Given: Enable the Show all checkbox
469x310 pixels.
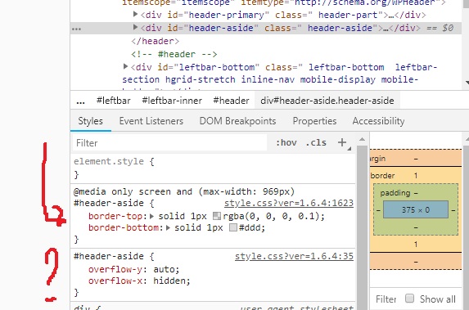Looking at the screenshot, I should click(x=409, y=299).
